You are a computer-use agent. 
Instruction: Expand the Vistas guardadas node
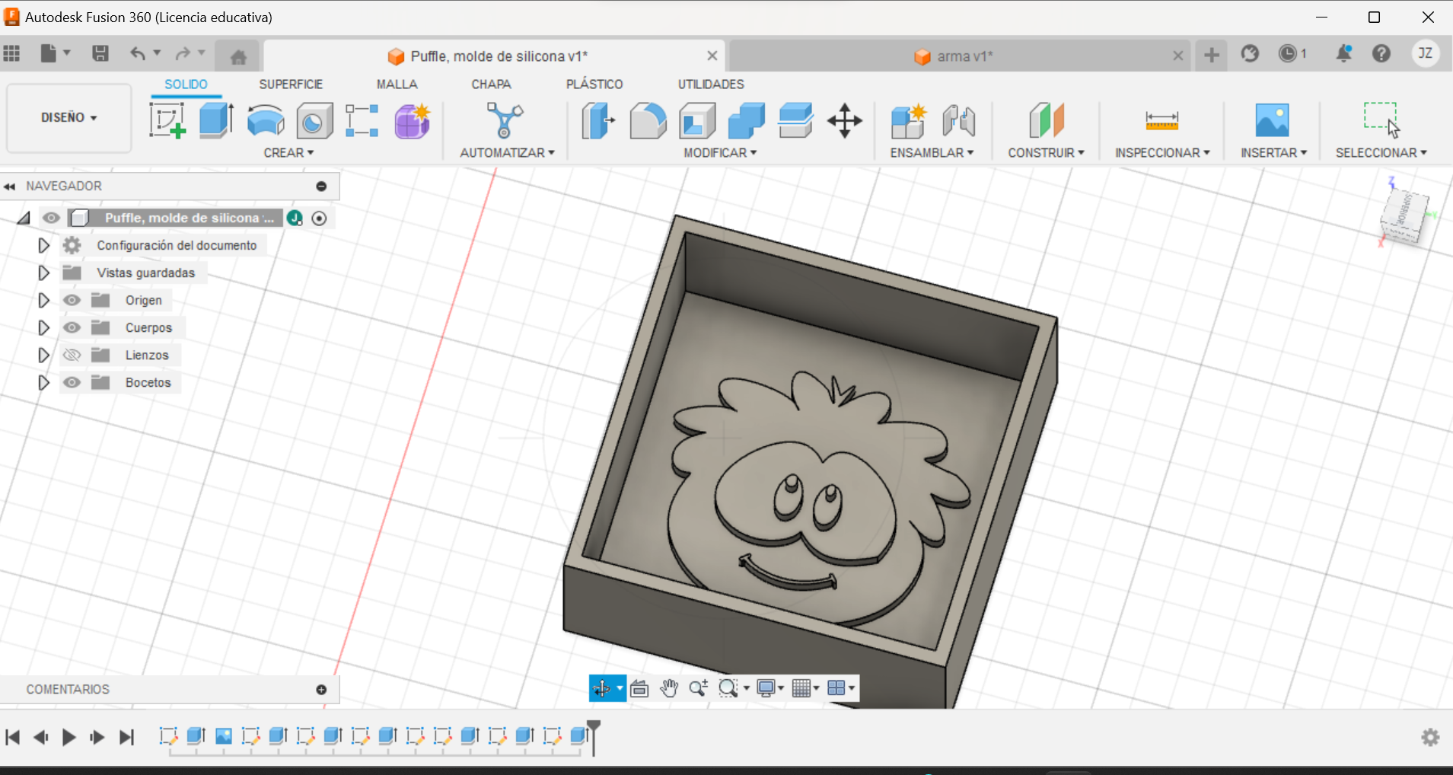(43, 273)
